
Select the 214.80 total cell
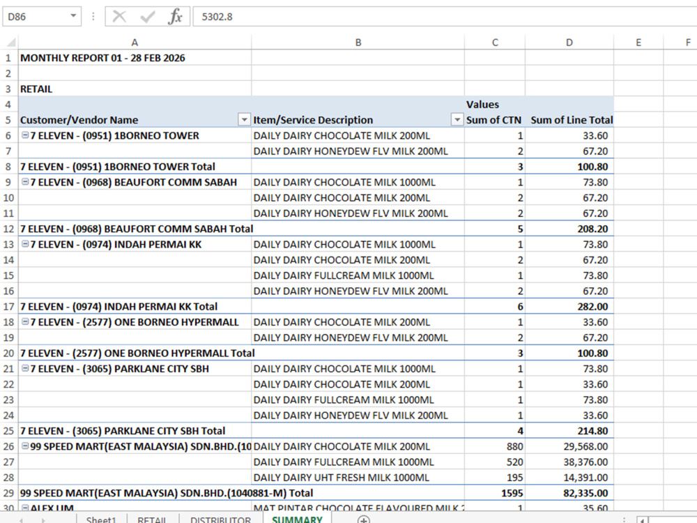click(569, 430)
